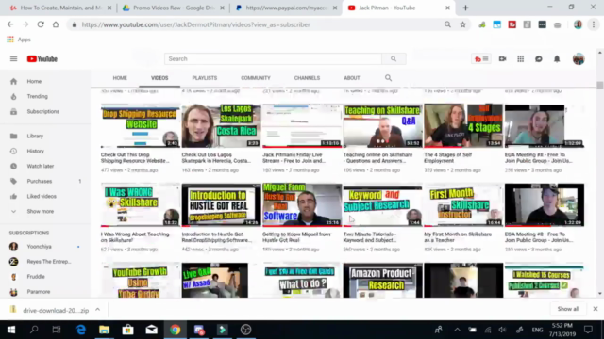Image resolution: width=604 pixels, height=339 pixels.
Task: Switch to the CHANNELS tab
Action: (307, 78)
